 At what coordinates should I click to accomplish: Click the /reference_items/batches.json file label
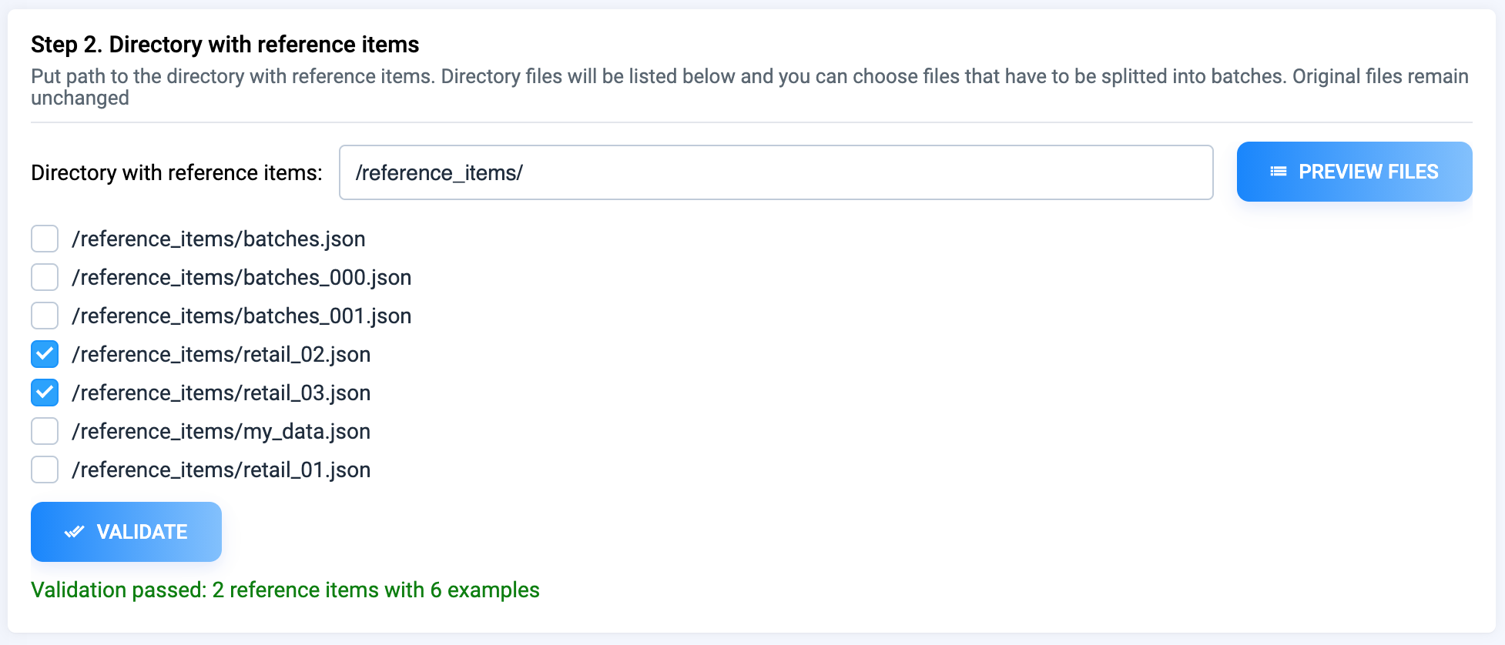(x=219, y=239)
